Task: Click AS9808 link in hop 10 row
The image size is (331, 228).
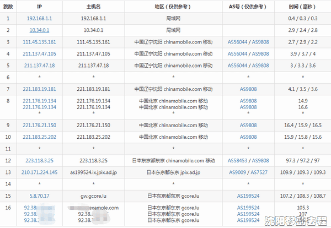Action: 248,137
